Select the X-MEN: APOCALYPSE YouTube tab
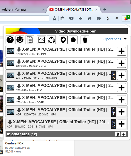This screenshot has height=156, width=131. [74, 10]
